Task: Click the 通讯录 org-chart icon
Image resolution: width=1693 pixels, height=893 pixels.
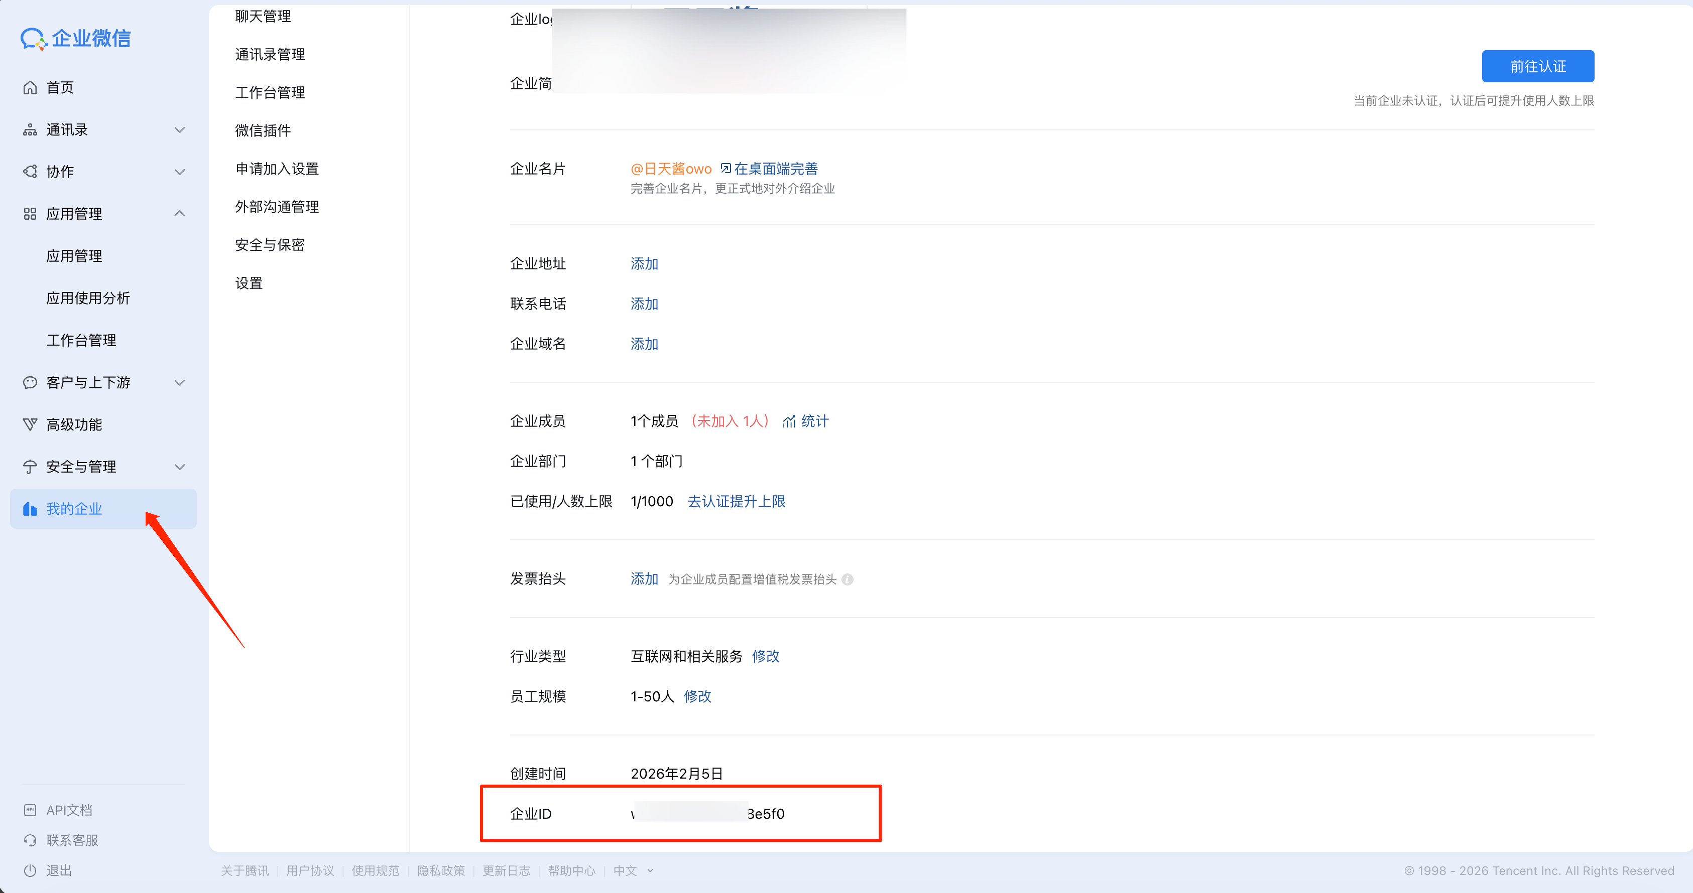Action: pos(30,130)
